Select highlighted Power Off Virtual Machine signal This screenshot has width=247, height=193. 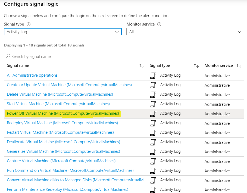(63, 113)
